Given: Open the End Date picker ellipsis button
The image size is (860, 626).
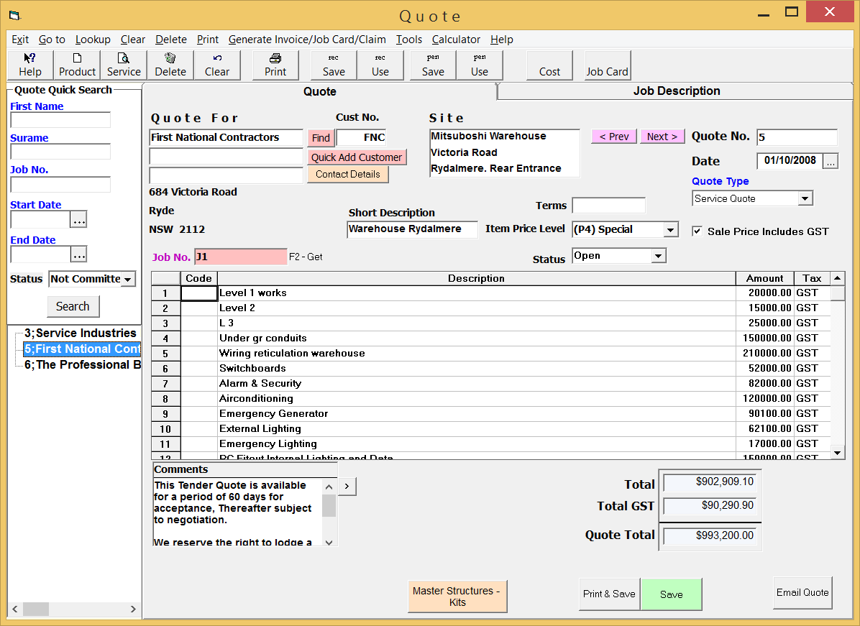Looking at the screenshot, I should 79,255.
